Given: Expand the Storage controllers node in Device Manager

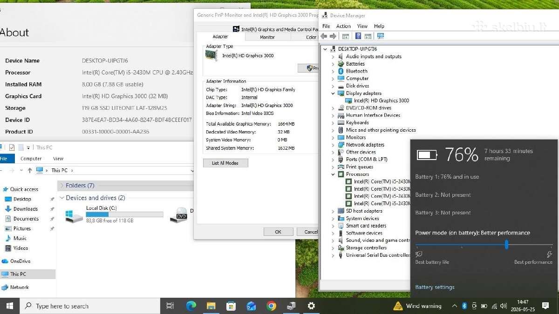Looking at the screenshot, I should [333, 248].
